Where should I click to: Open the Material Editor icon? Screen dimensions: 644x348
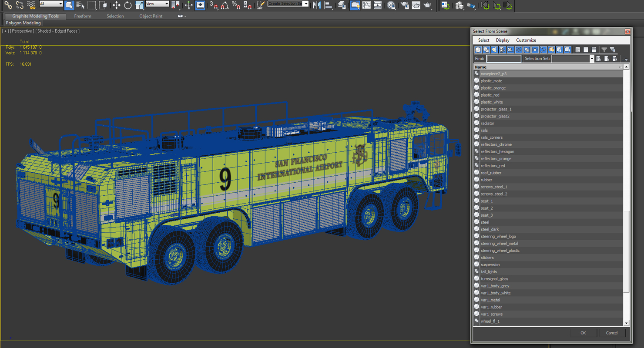[391, 5]
